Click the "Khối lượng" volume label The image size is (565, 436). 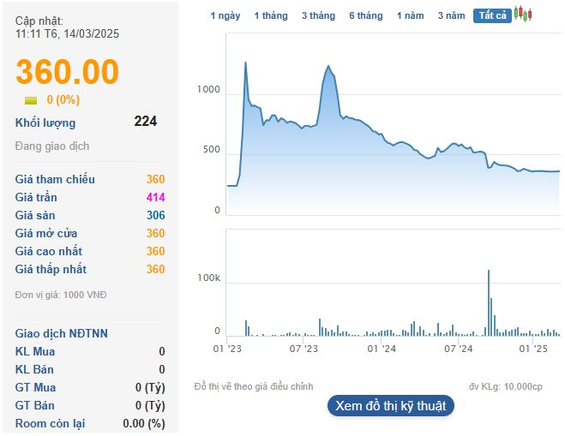(x=45, y=122)
